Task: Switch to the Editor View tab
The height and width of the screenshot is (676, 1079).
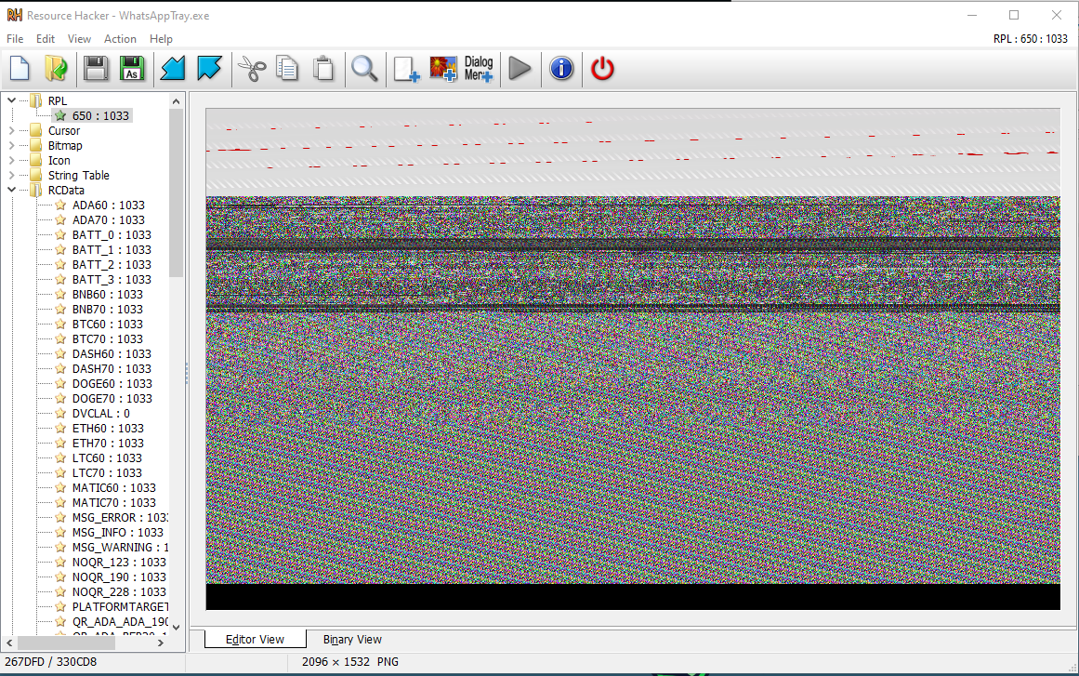Action: point(255,640)
